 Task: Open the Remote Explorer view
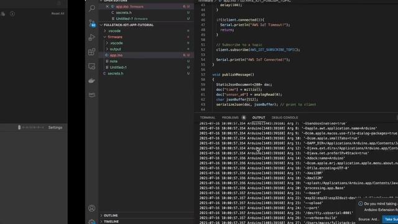coord(91,67)
